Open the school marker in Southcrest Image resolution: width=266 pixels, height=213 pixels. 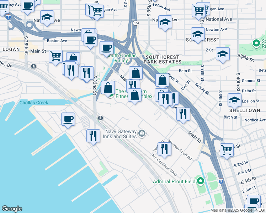point(198,35)
